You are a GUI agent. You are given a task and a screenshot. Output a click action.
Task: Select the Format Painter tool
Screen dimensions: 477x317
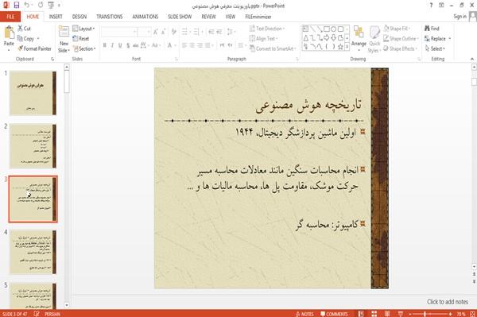click(x=34, y=48)
